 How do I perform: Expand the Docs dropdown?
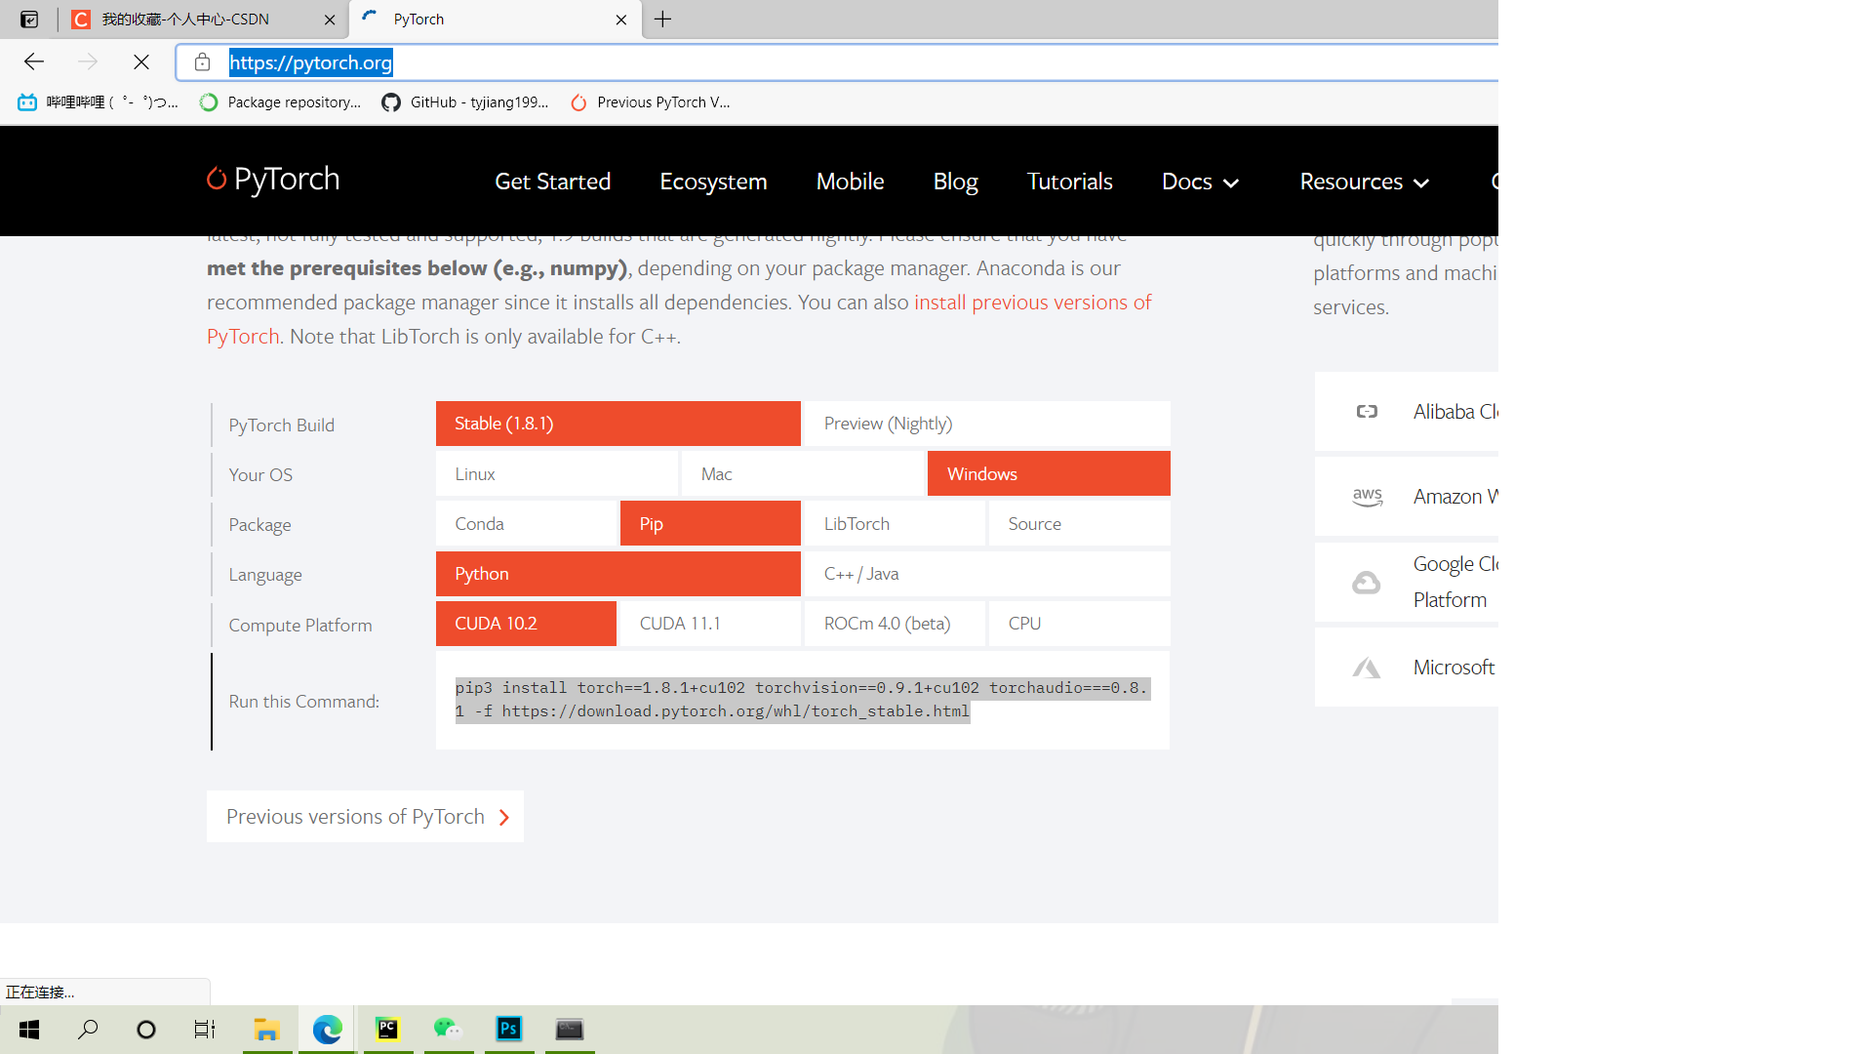point(1200,182)
